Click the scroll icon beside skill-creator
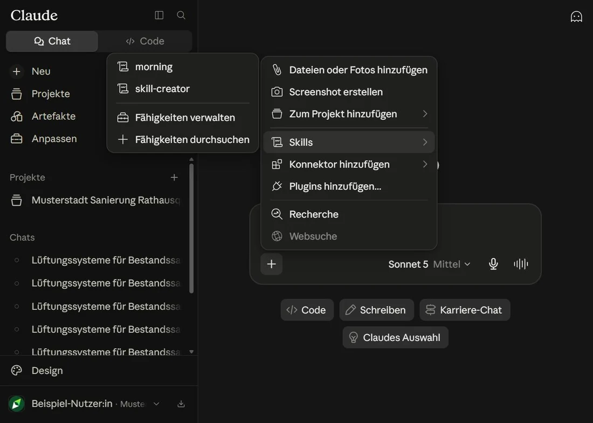 click(x=123, y=89)
